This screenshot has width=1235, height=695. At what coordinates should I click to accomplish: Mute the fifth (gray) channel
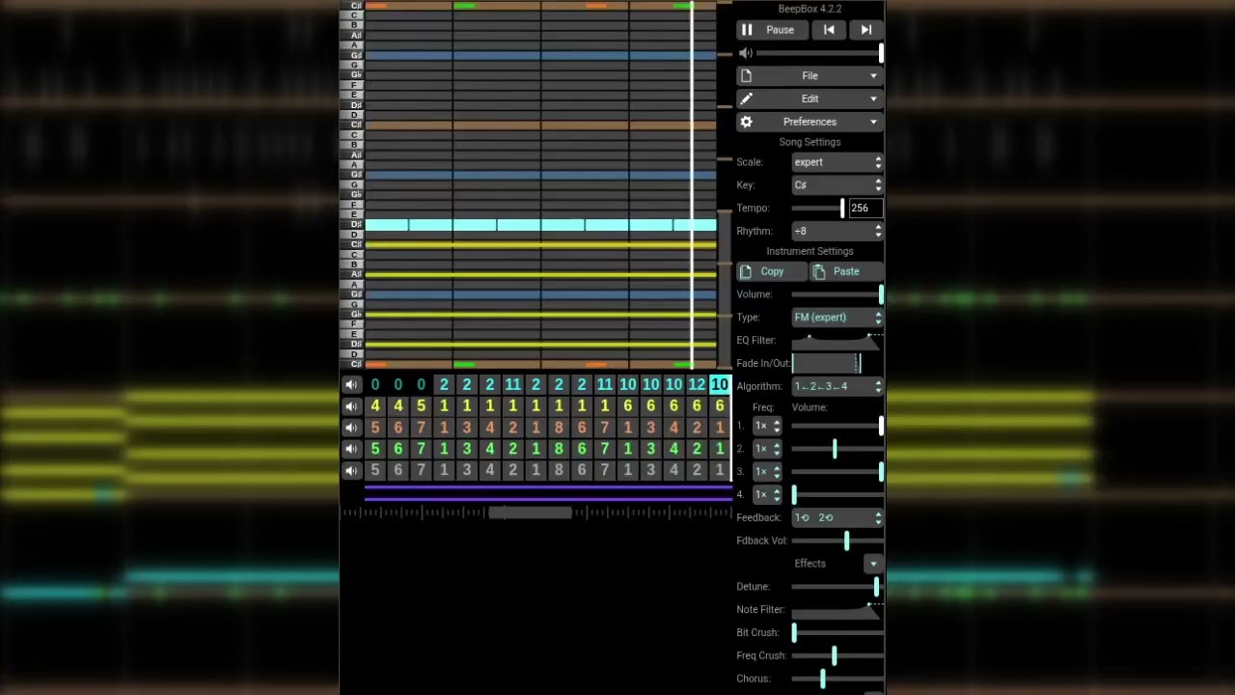point(351,470)
